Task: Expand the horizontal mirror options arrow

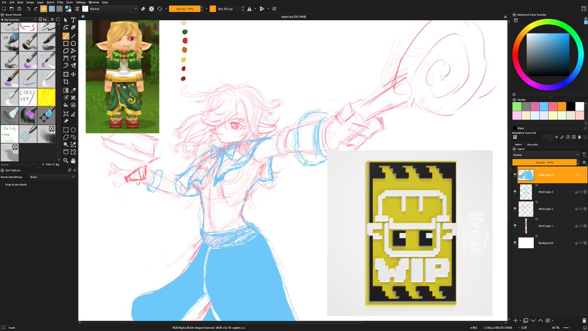Action: point(255,9)
